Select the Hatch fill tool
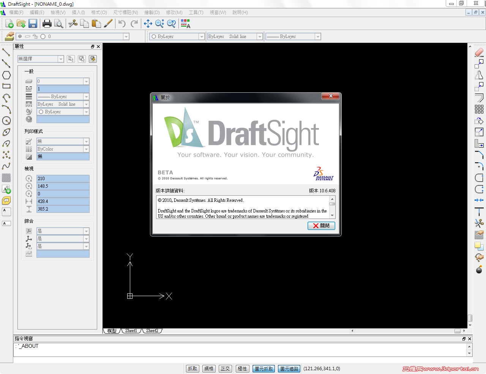This screenshot has width=486, height=374. coord(6,177)
